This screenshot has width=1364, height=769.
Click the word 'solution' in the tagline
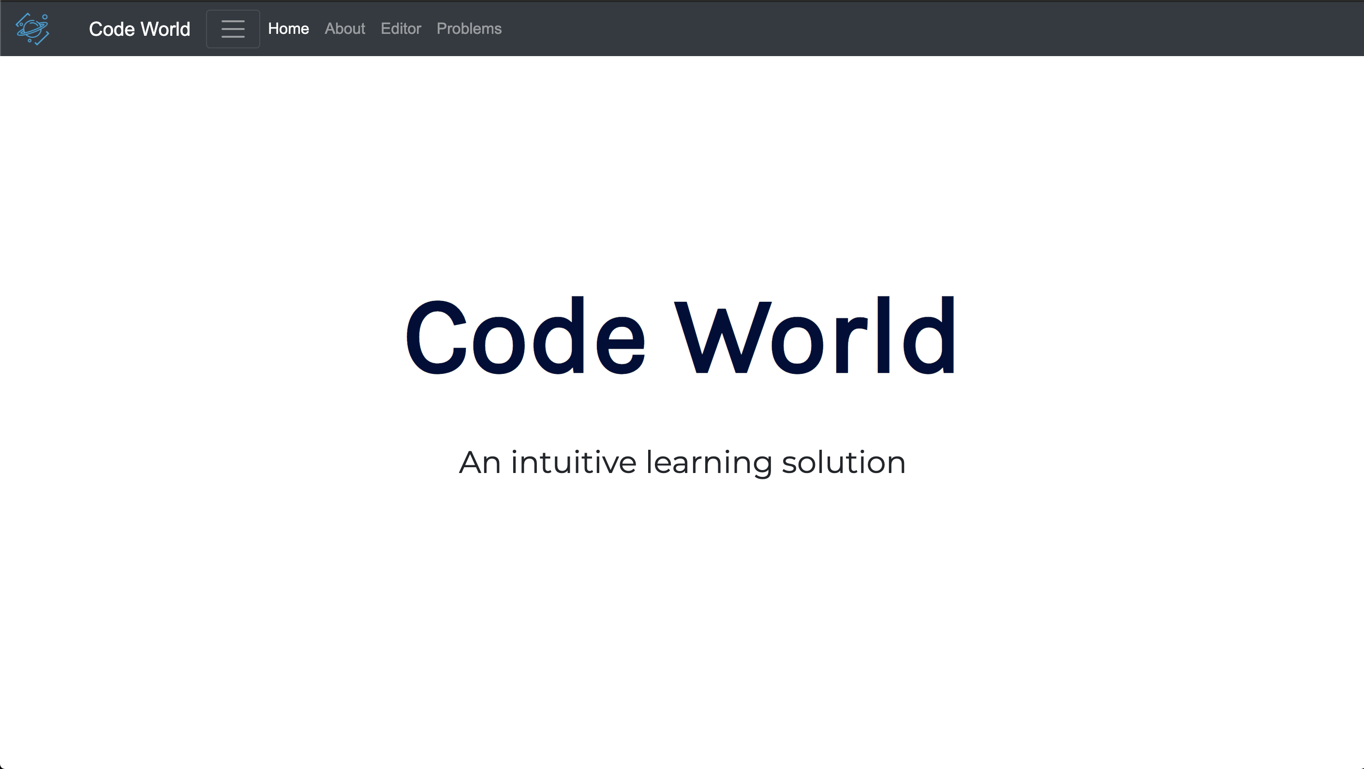tap(844, 462)
